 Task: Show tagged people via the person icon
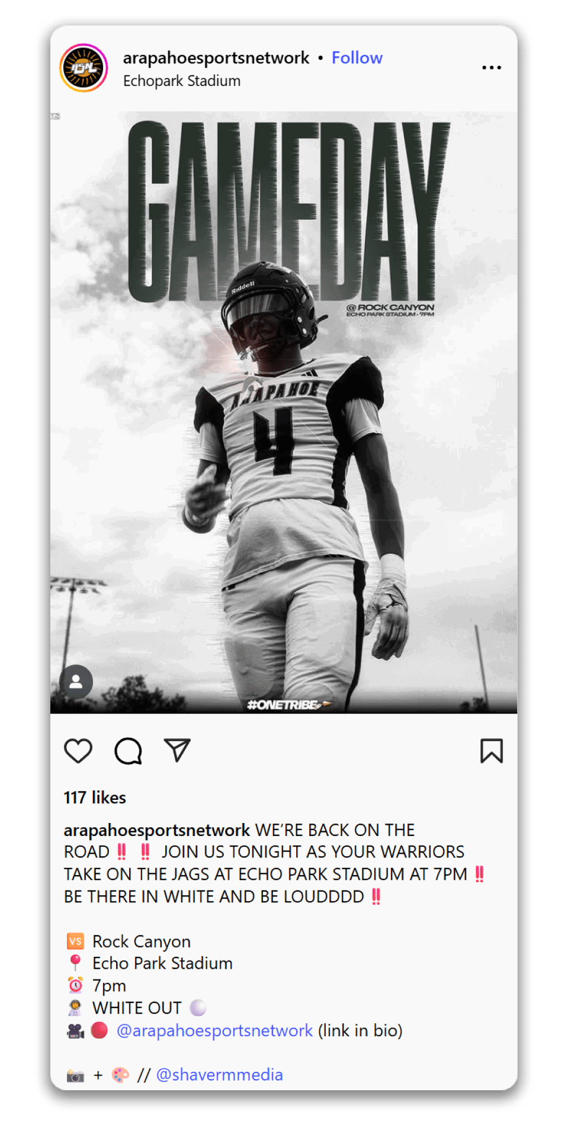76,681
